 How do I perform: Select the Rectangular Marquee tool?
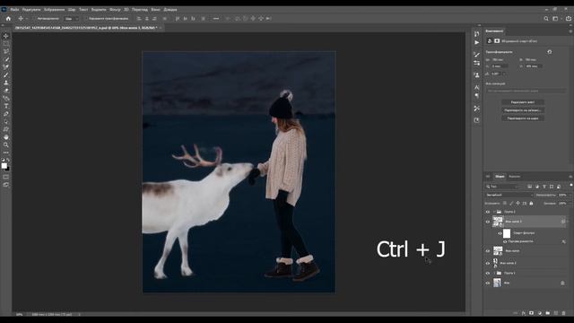[6, 44]
